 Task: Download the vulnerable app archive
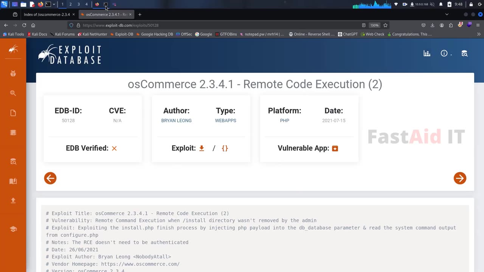335,148
